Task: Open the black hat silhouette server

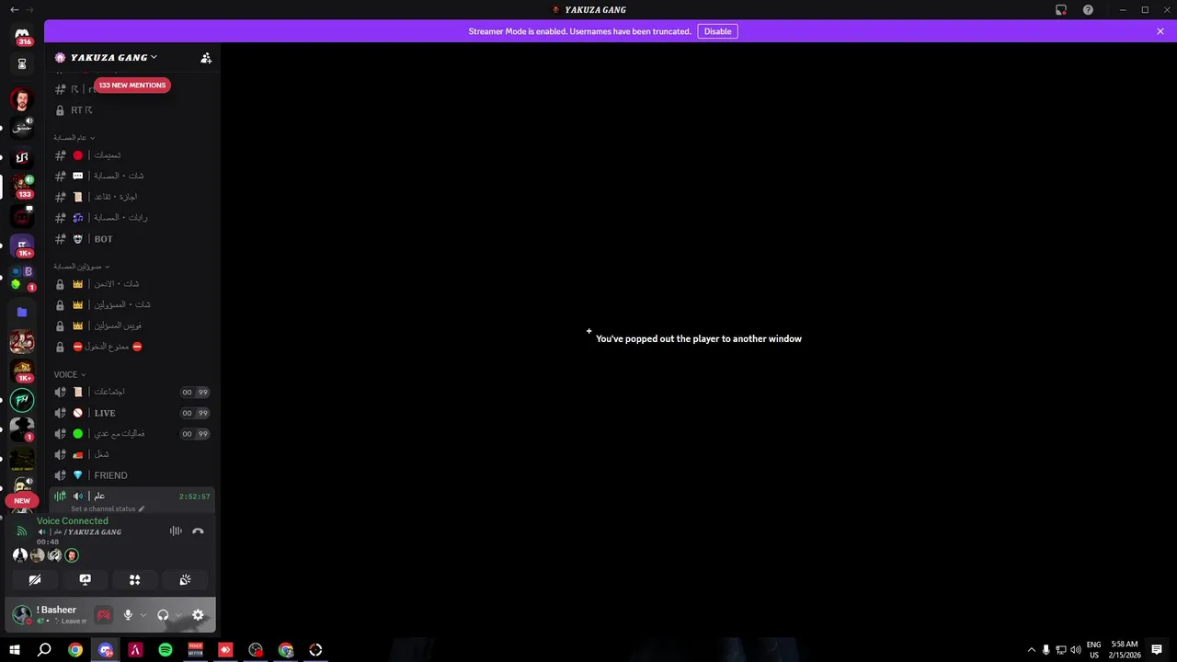Action: click(22, 429)
